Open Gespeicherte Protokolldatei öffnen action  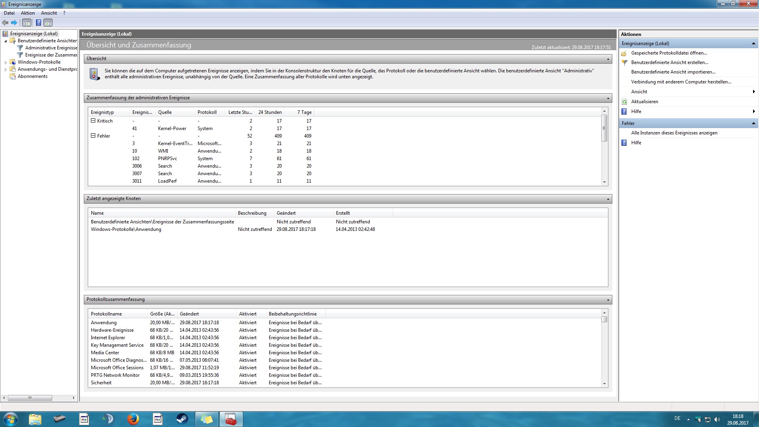click(669, 53)
